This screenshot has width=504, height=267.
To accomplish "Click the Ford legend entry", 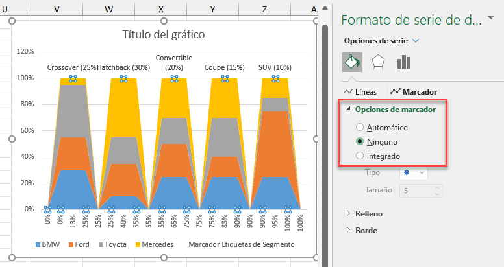I will (79, 244).
